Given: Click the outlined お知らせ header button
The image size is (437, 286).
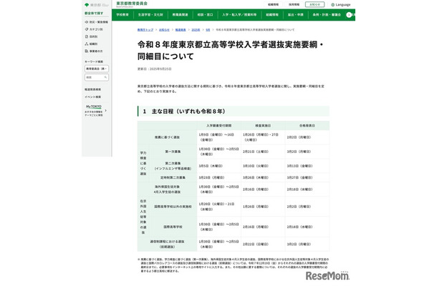Looking at the screenshot, I should coord(314,4).
